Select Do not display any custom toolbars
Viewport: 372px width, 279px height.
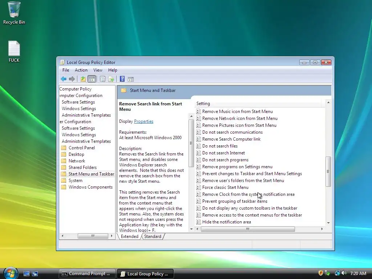(250, 208)
